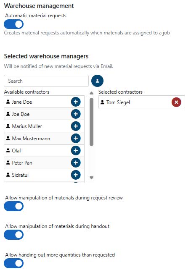Add Sidratul via plus icon

(76, 175)
